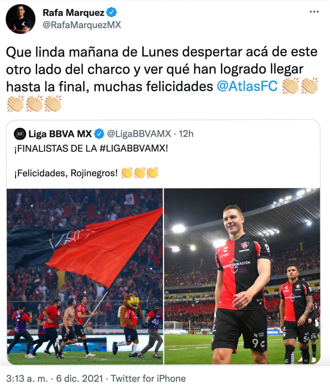Click the Twitter for iPhone source label

coord(148,378)
